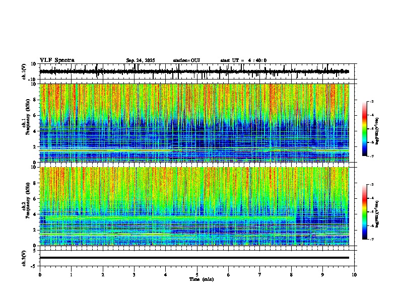The width and height of the screenshot is (399, 308).
Task: Click time axis tick label "0"
Action: [x=40, y=275]
